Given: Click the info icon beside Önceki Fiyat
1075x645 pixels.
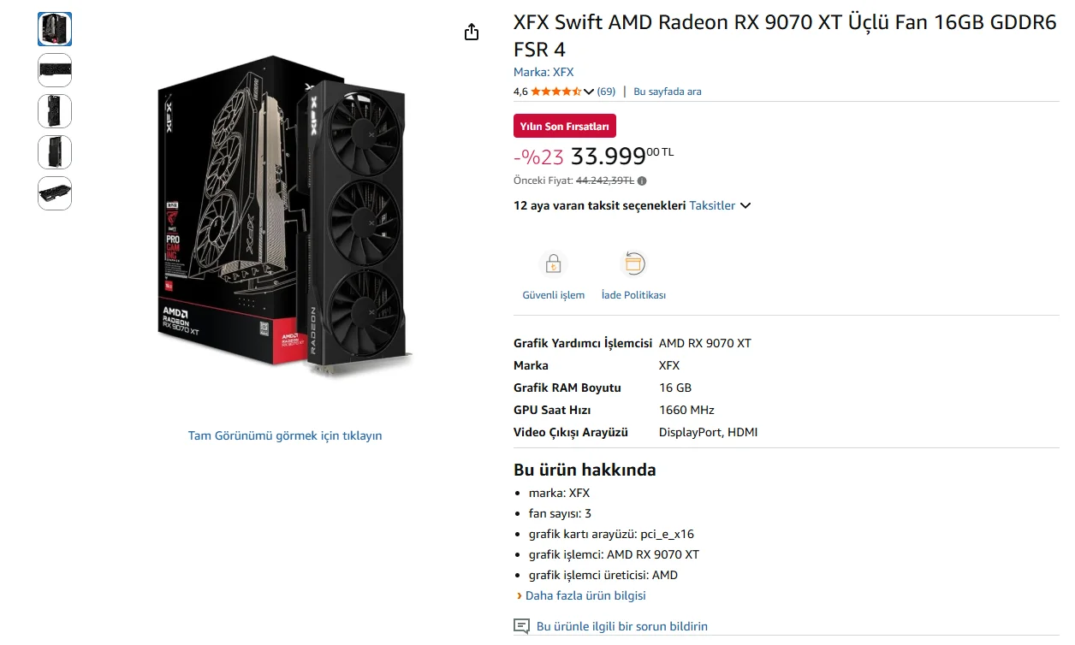Looking at the screenshot, I should point(642,180).
